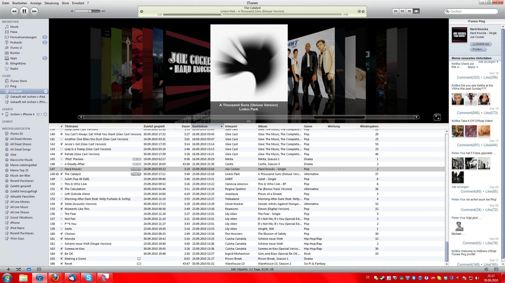The width and height of the screenshot is (505, 283).
Task: Open search options dropdown magnifier
Action: tap(447, 11)
